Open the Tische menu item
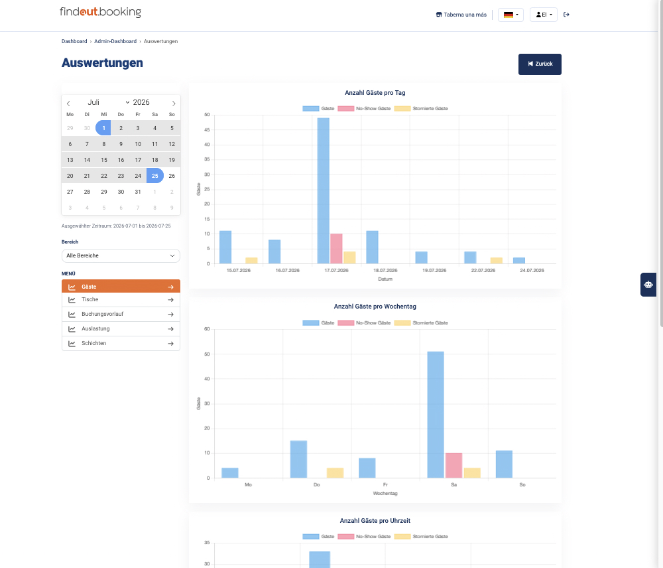The image size is (663, 568). pos(121,300)
